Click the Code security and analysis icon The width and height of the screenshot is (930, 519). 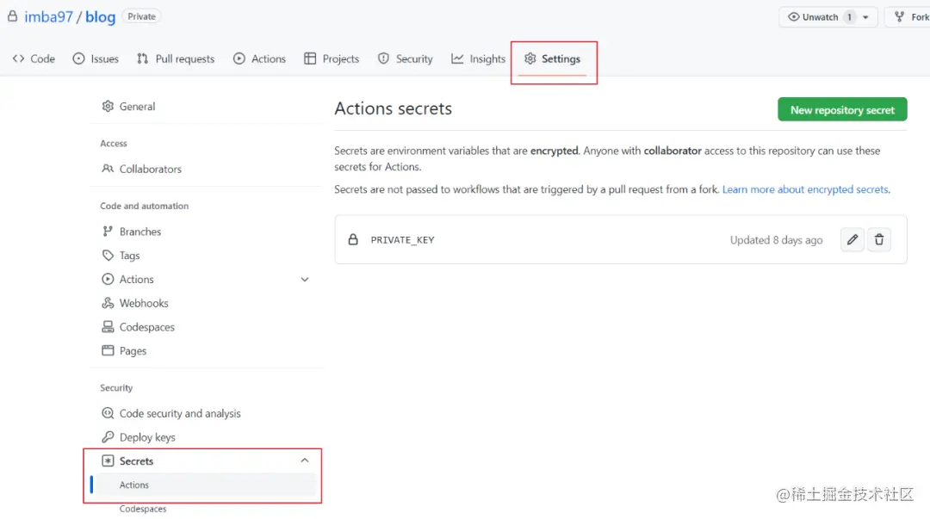pos(108,413)
